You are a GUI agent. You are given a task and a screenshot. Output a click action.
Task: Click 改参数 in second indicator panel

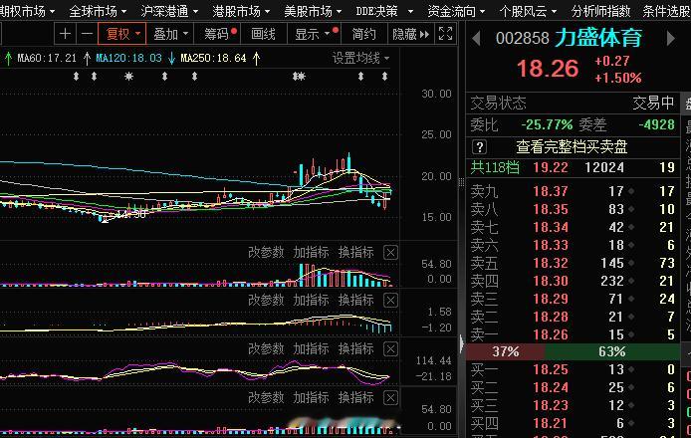[266, 301]
